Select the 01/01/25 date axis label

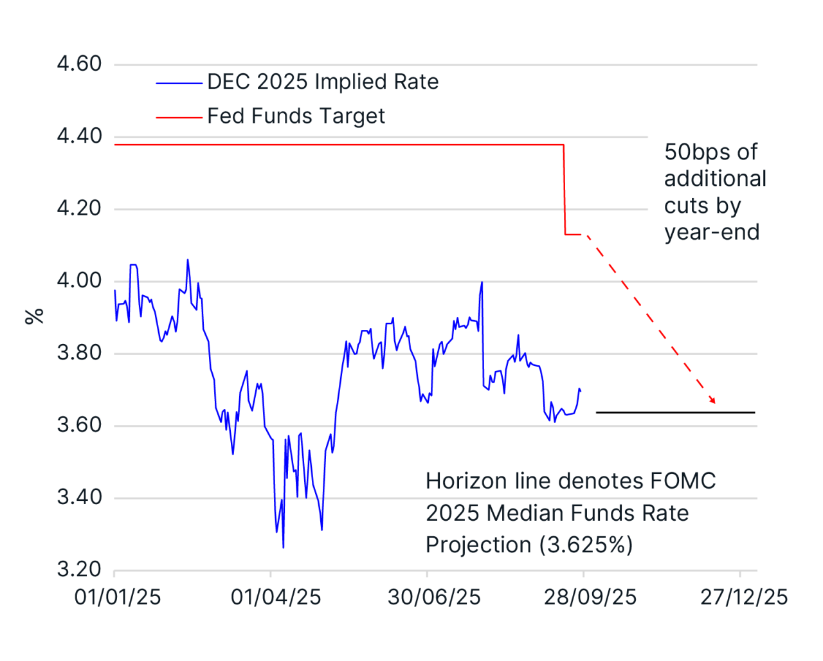coord(118,597)
